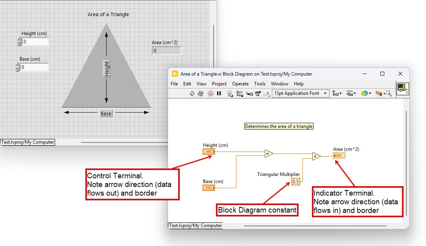
Task: Open the 15pt Application Font dropdown
Action: tap(301, 93)
